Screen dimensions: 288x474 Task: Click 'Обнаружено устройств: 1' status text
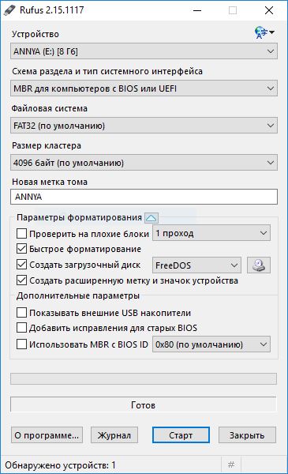click(x=61, y=465)
